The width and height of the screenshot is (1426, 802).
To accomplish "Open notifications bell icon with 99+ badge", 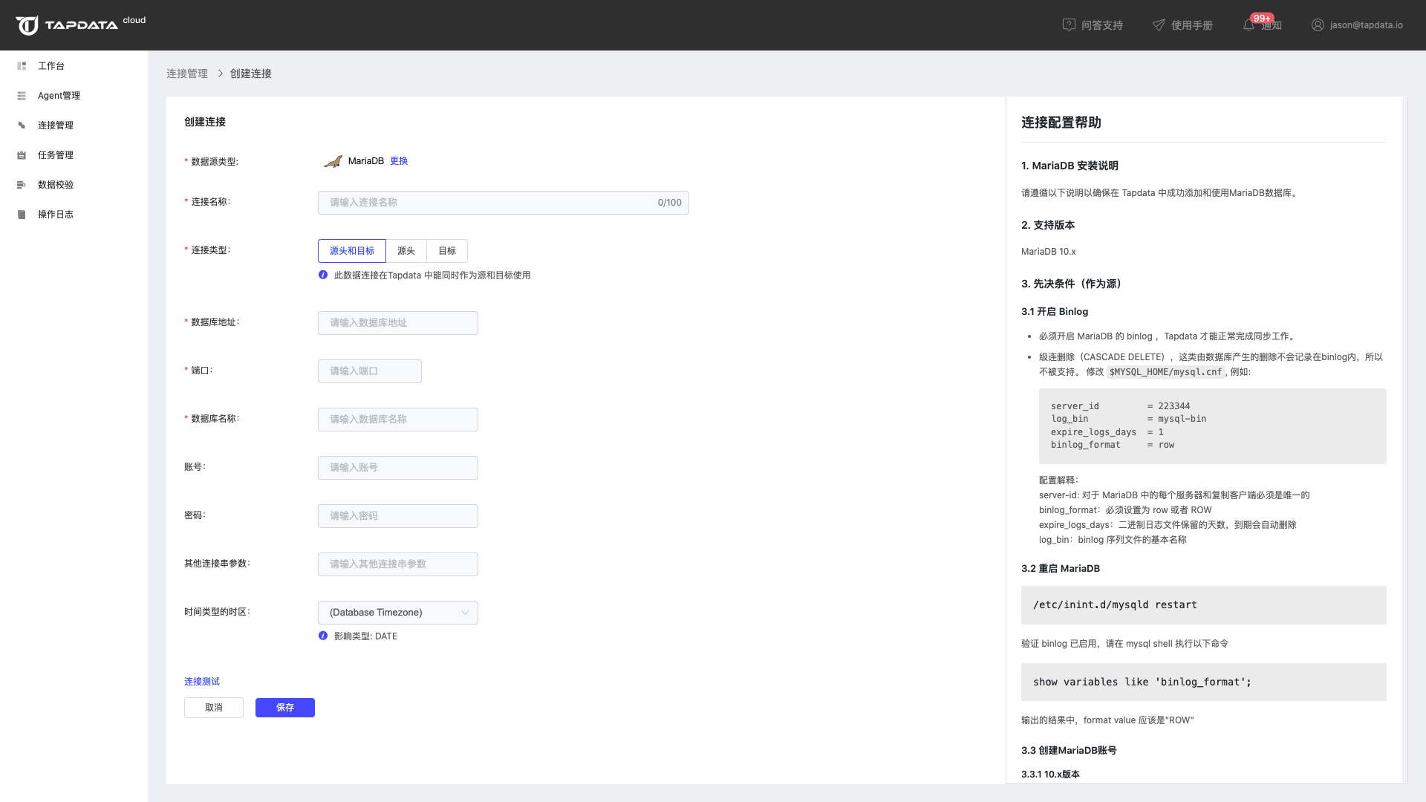I will click(x=1249, y=25).
